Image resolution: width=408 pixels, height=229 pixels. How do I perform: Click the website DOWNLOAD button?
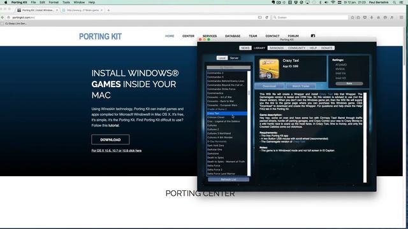click(x=110, y=140)
